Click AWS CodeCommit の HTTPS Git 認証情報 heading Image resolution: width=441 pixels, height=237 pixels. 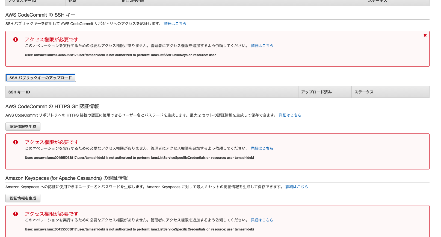pos(52,107)
